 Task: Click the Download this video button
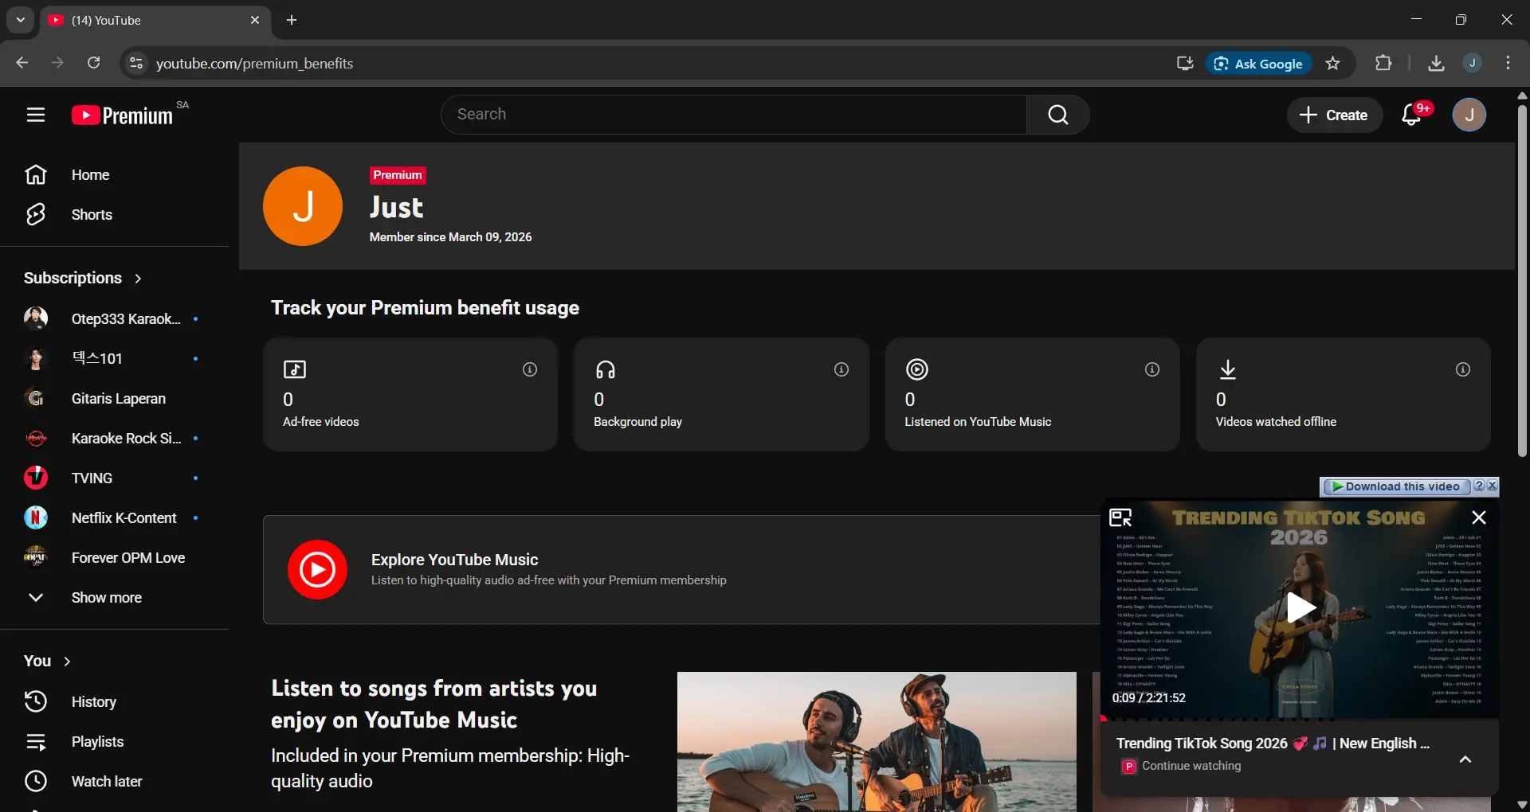point(1396,486)
